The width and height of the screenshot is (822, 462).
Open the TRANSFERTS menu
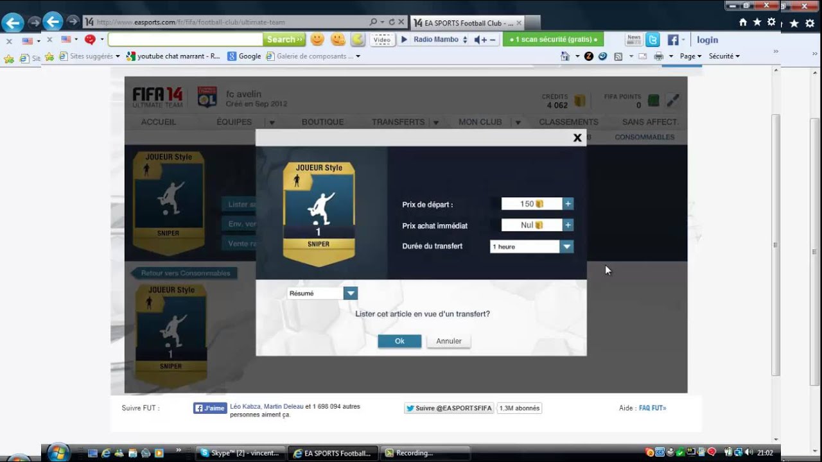coord(398,122)
